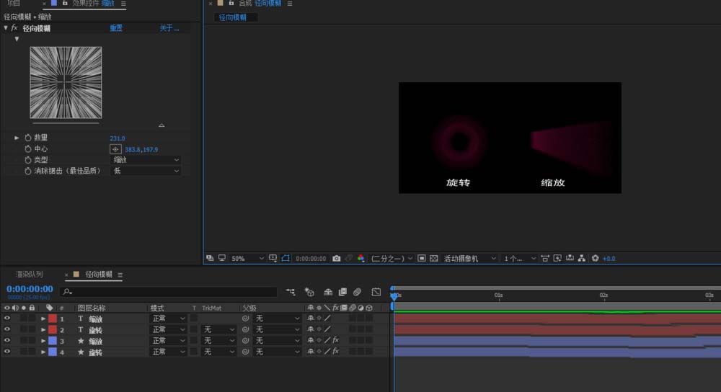Click the pixel aspect ratio correction icon
This screenshot has height=392, width=721.
pos(545,258)
